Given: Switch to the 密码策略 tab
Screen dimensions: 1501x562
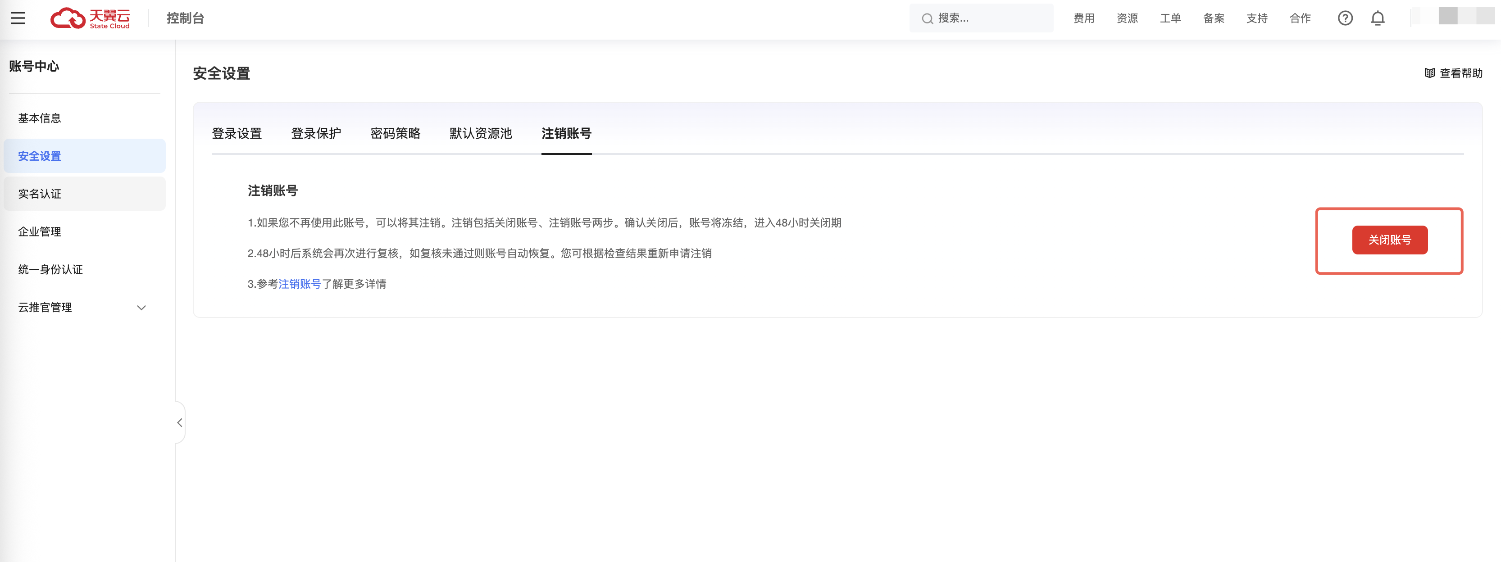Looking at the screenshot, I should point(395,133).
